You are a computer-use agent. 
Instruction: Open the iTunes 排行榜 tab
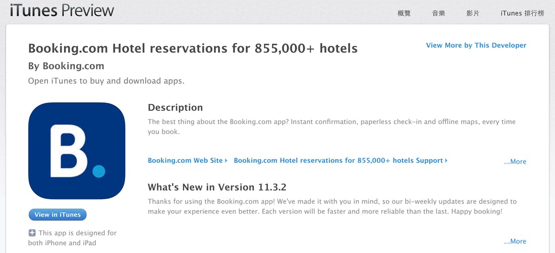tap(522, 14)
